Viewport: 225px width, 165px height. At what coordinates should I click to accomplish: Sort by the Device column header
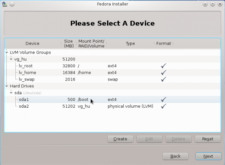[x=32, y=43]
